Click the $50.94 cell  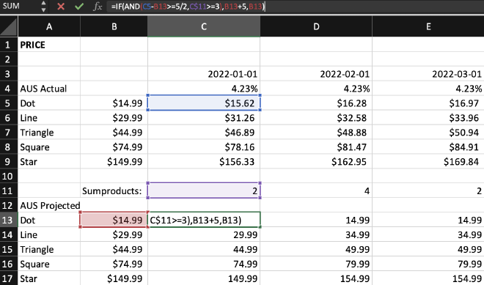pyautogui.click(x=428, y=133)
